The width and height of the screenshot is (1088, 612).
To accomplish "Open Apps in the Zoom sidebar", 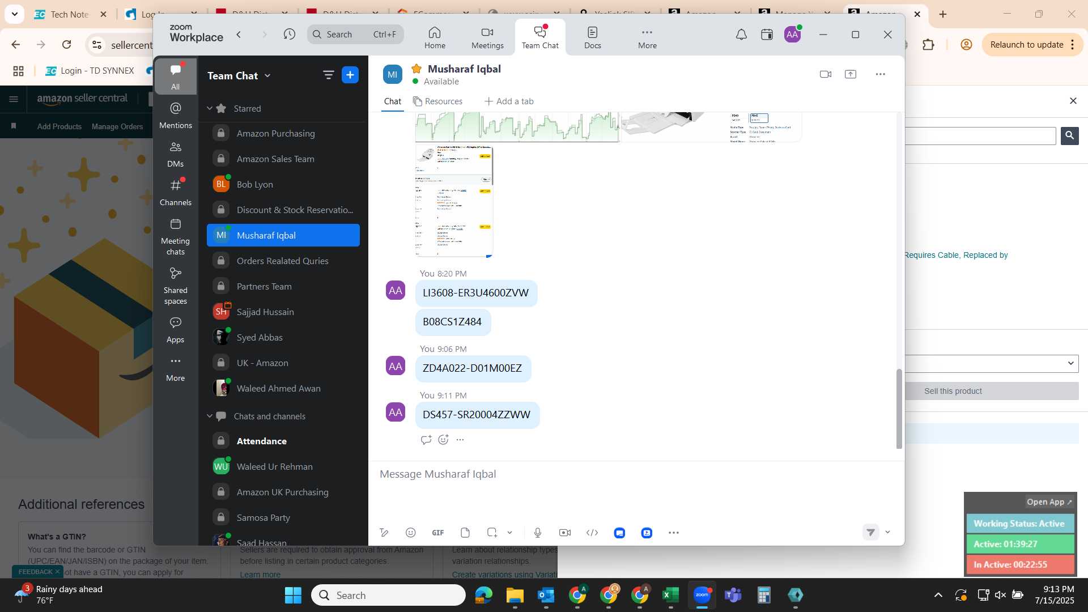I will 176,330.
